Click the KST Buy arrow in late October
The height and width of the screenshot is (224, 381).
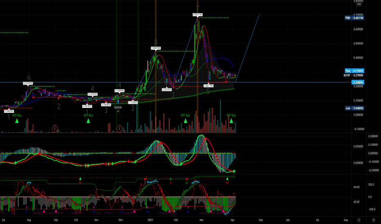click(x=88, y=121)
